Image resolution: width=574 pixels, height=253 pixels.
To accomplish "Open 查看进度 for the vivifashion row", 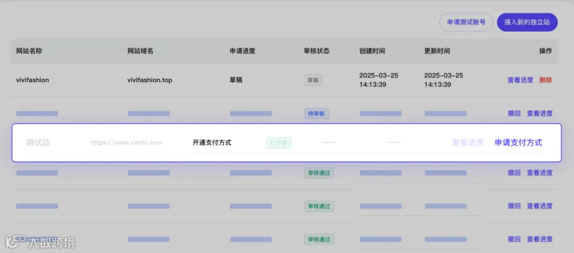I will pos(520,80).
